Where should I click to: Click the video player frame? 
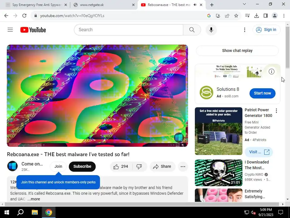(97, 96)
